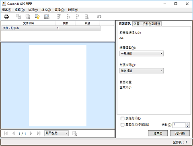Click the 正常大小 page layout value

coord(125,88)
